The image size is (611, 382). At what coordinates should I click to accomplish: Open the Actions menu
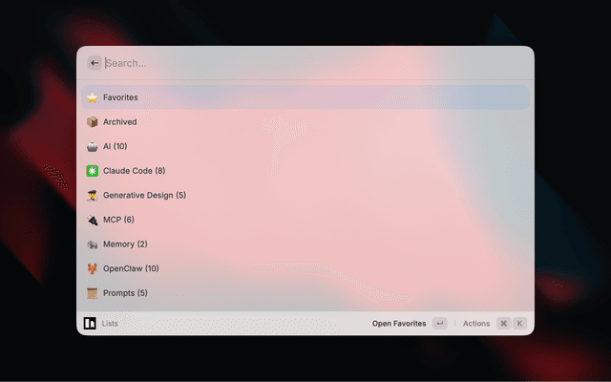[476, 324]
